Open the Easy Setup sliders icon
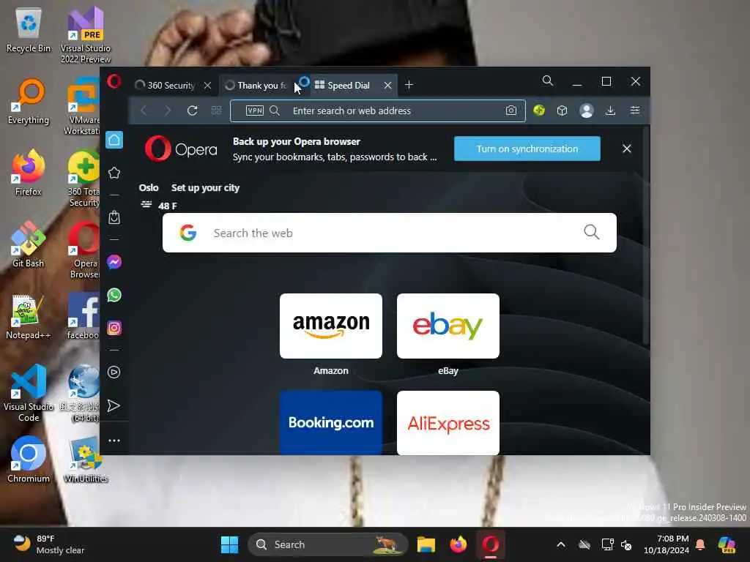Viewport: 750px width, 562px height. tap(635, 111)
